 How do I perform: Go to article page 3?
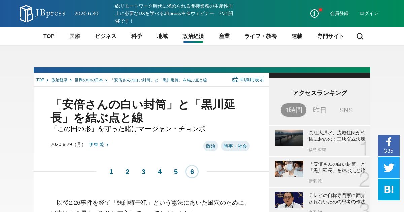pyautogui.click(x=143, y=172)
